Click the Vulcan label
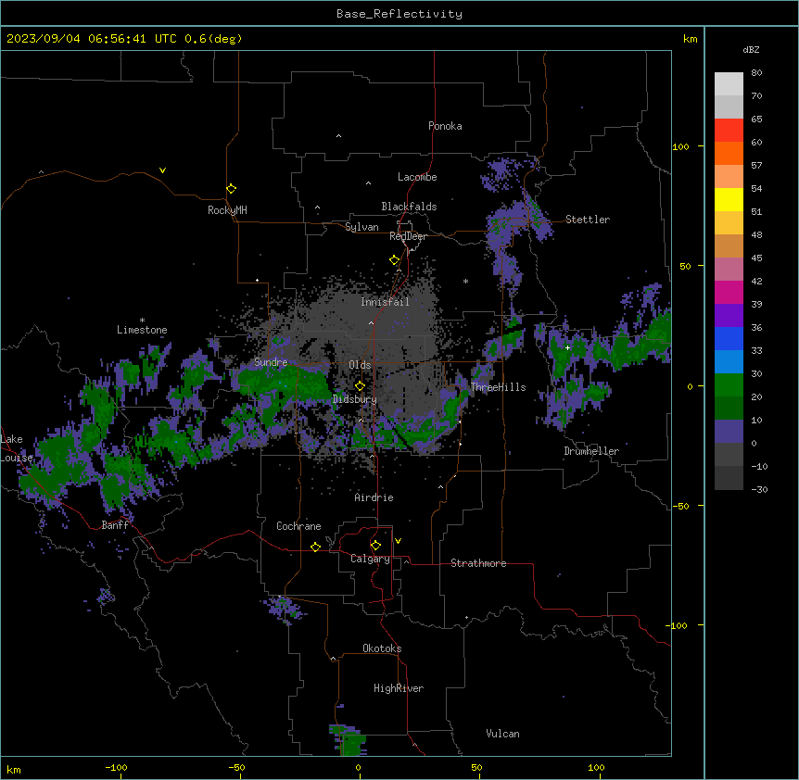 503,734
